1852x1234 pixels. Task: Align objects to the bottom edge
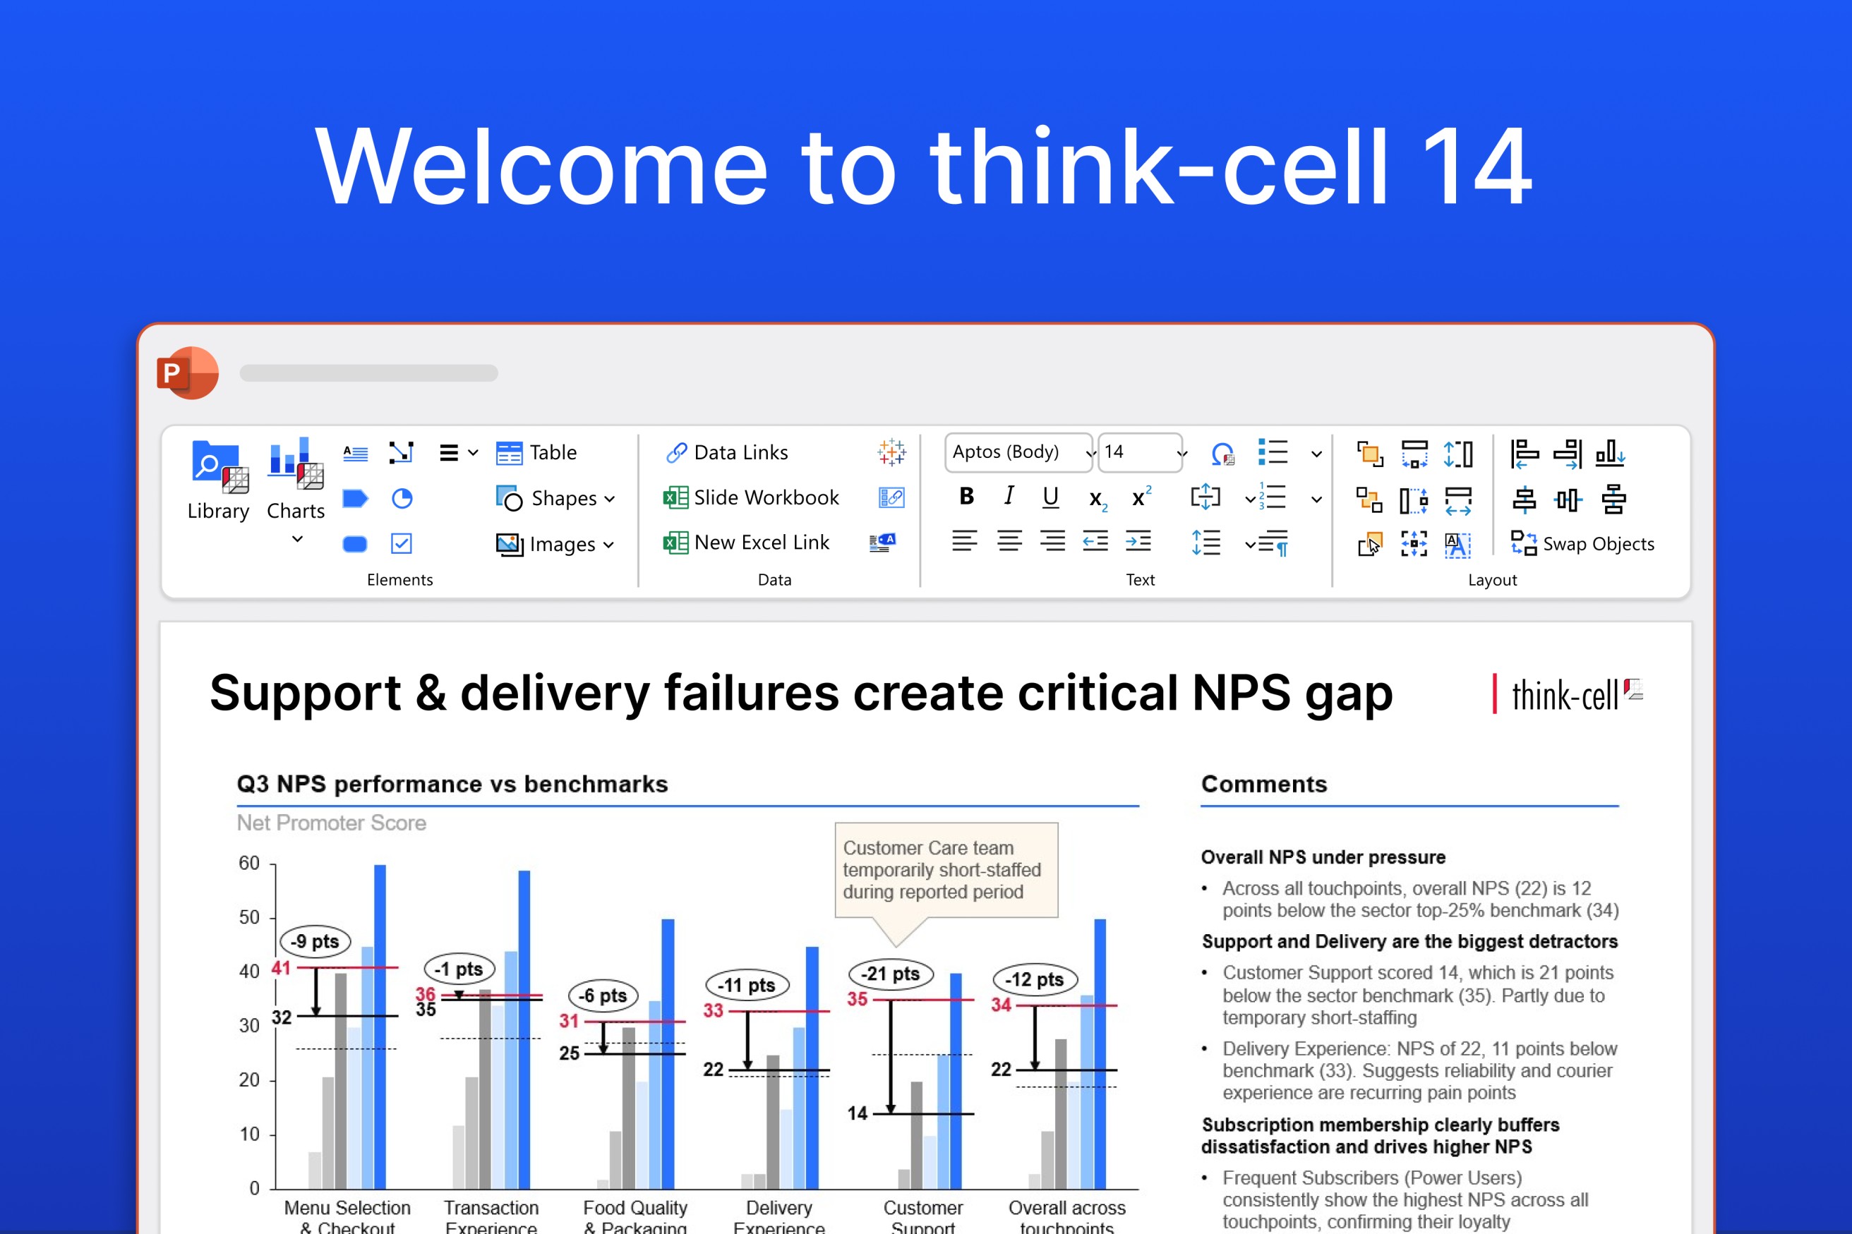point(1611,454)
